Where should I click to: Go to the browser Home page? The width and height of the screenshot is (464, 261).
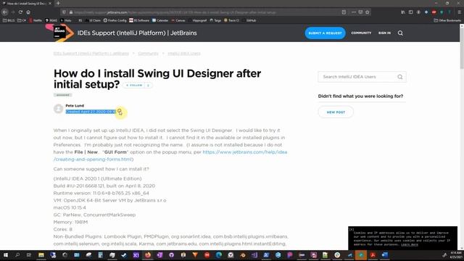(28, 12)
